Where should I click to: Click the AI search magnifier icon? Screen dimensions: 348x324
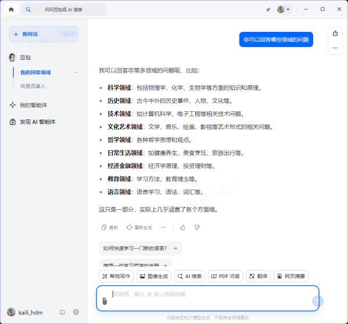pos(28,9)
